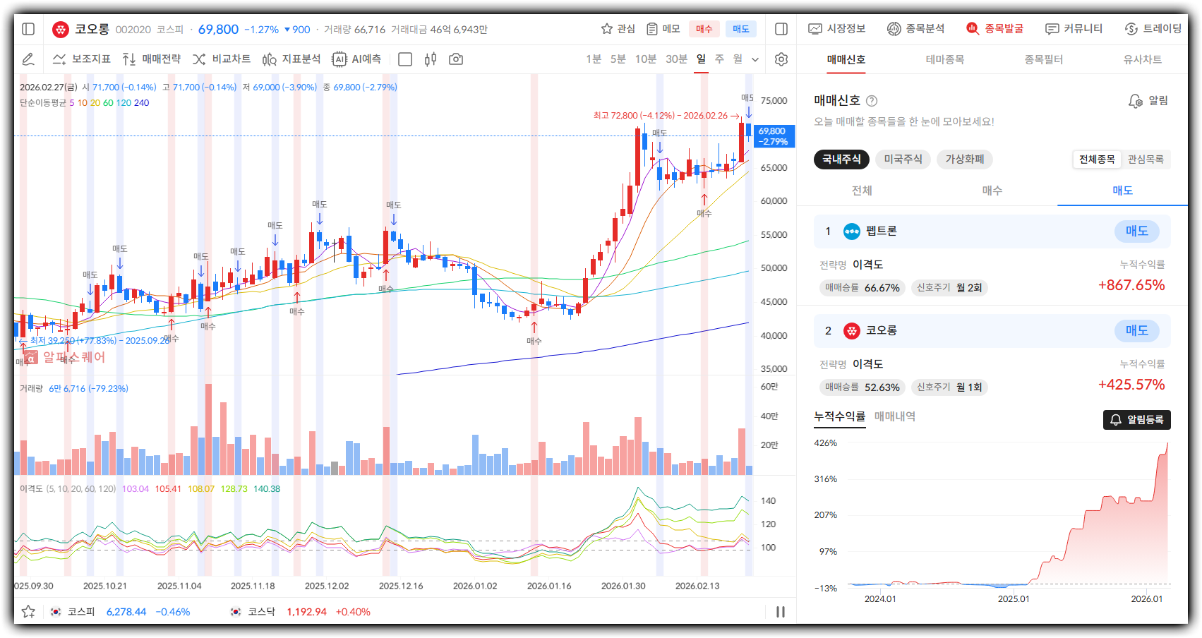This screenshot has height=638, width=1202.
Task: Open the 매매전략 strategy menu
Action: pos(152,59)
